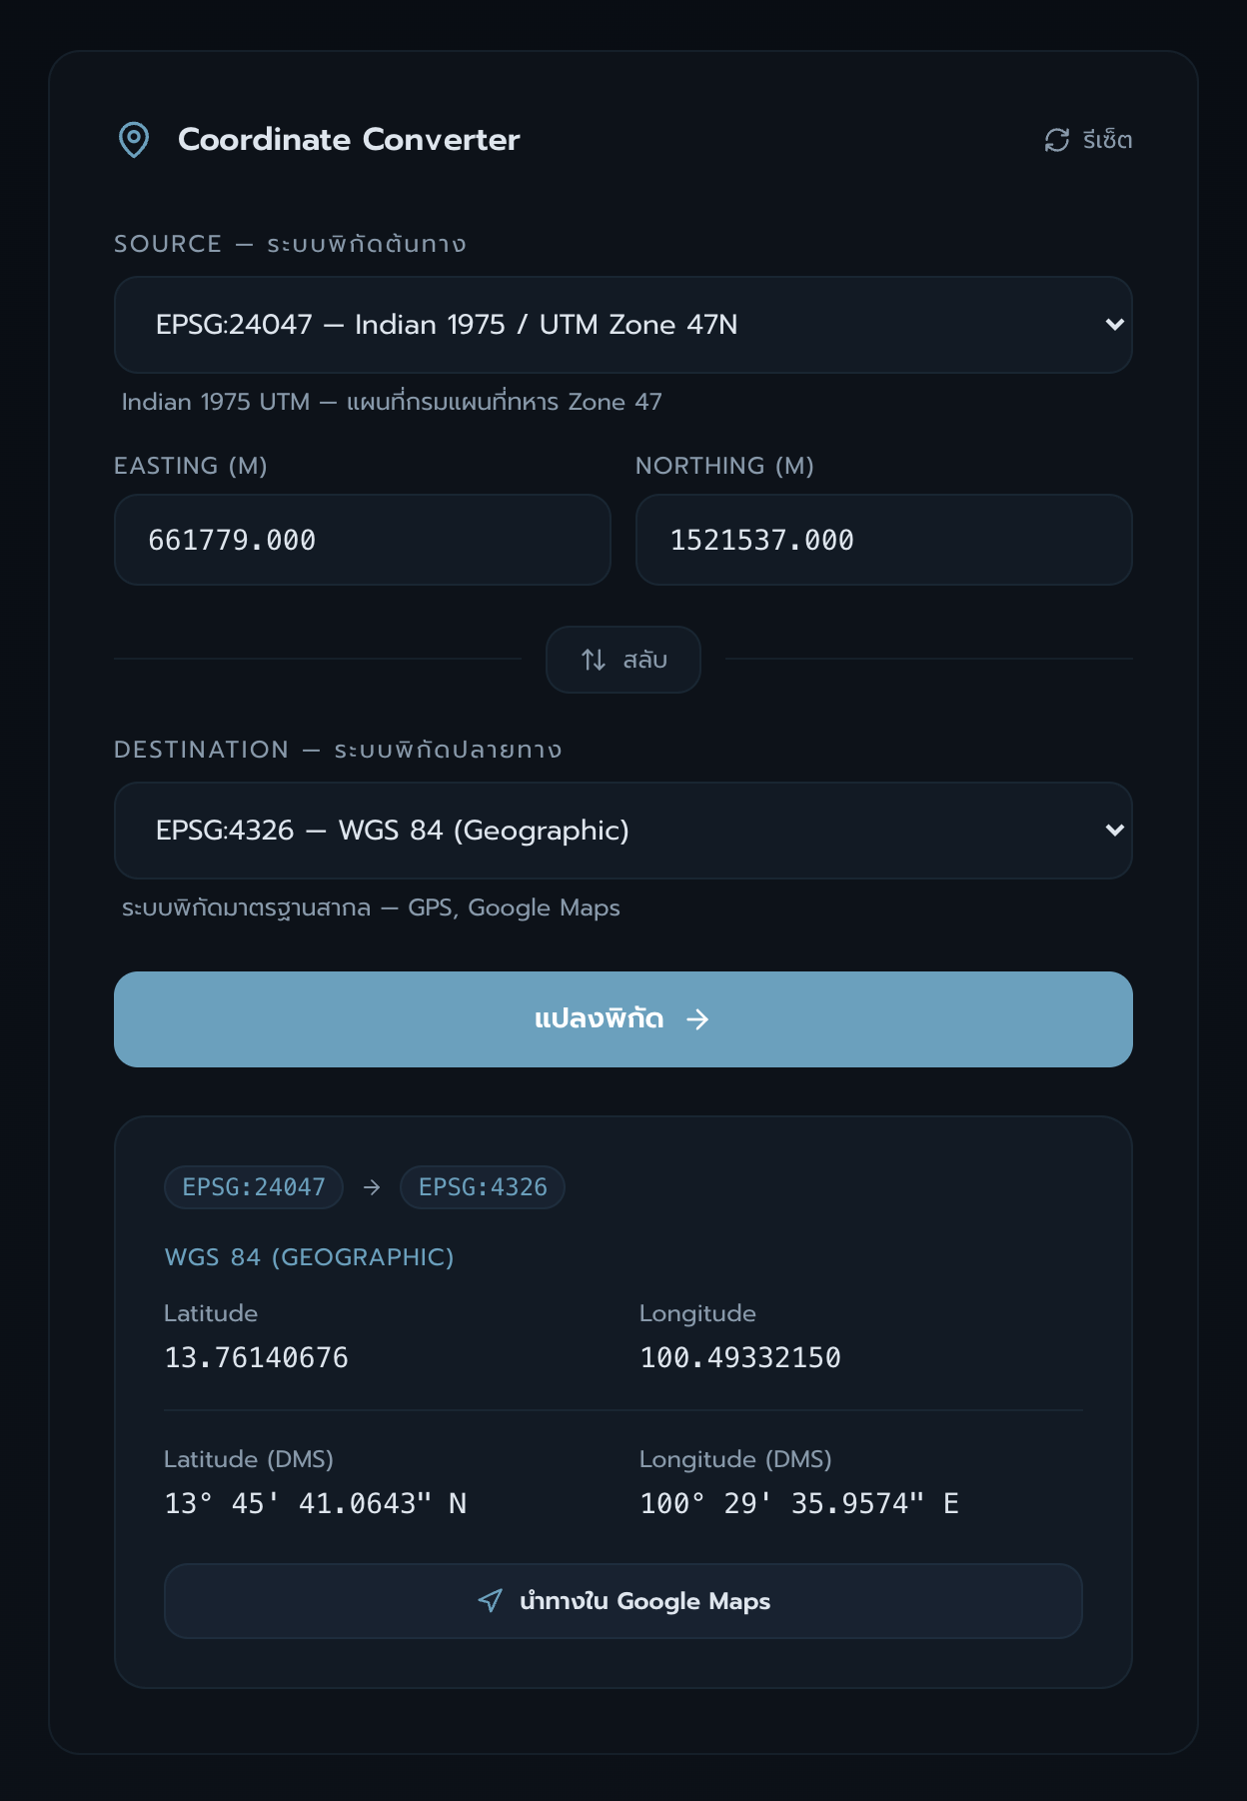Click the arrow between EPSG result badges
This screenshot has height=1801, width=1247.
click(x=372, y=1187)
